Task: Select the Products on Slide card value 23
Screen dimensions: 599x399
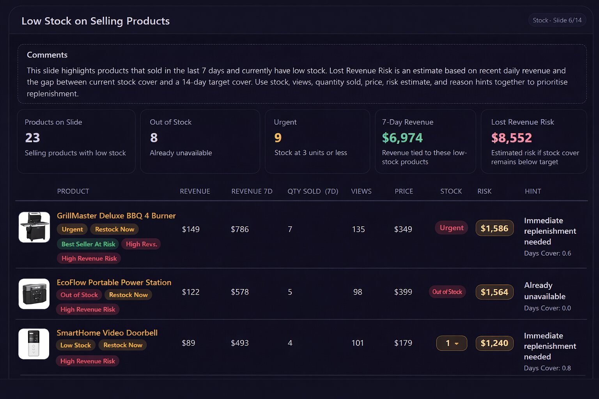Action: [x=32, y=138]
